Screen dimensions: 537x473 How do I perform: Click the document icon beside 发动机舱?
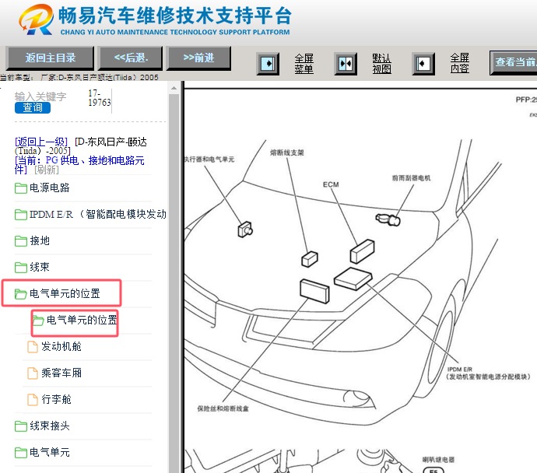point(33,347)
